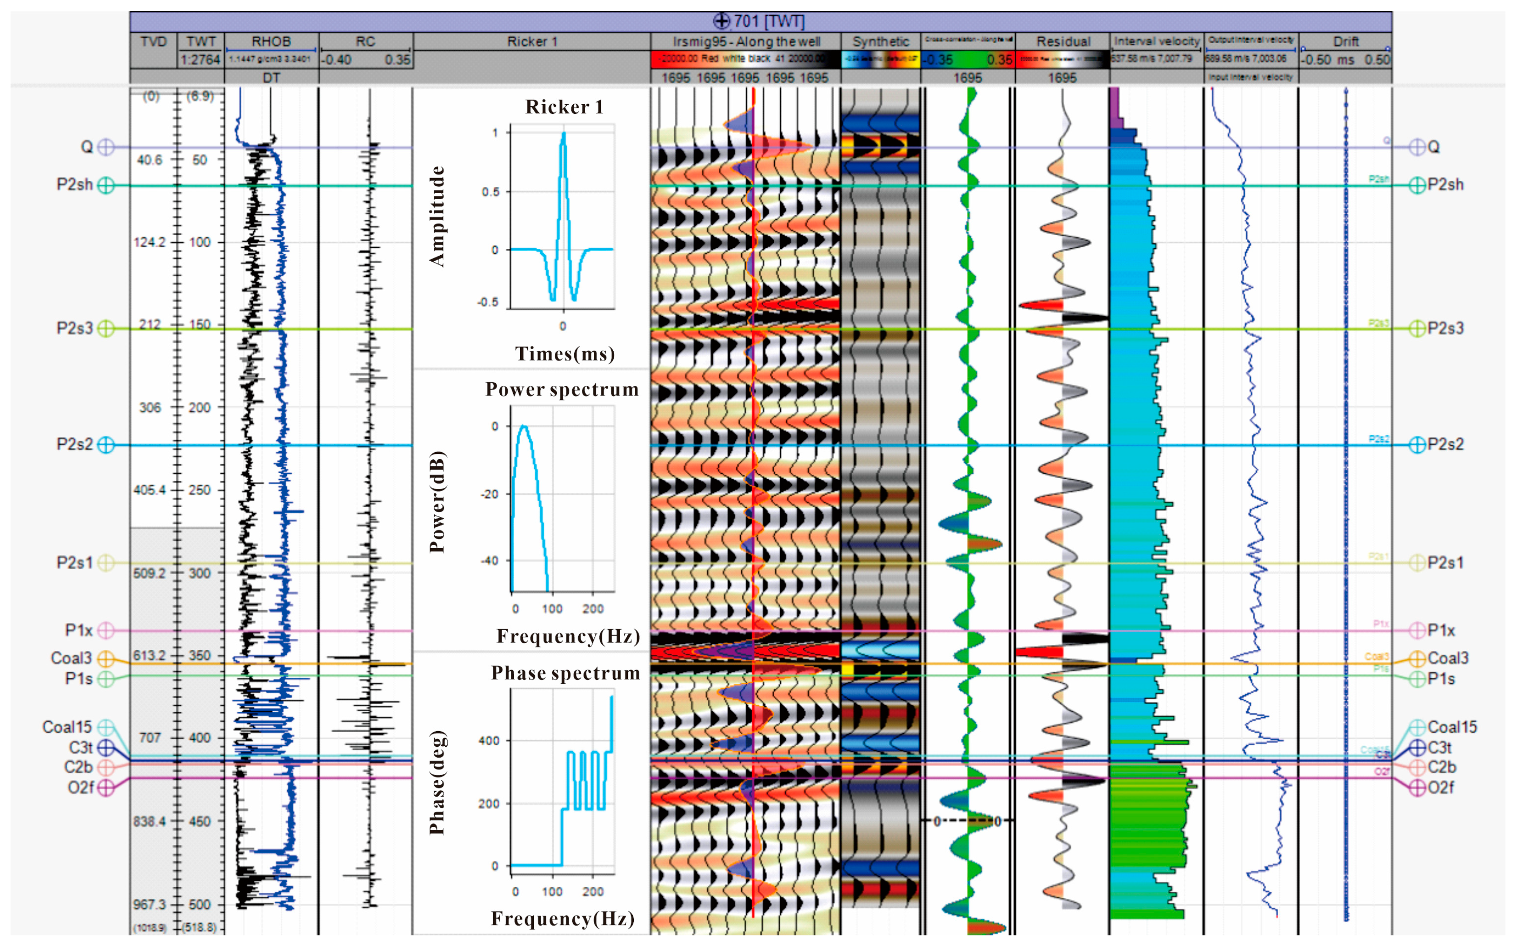Click the Q well-top marker icon on left

[107, 147]
